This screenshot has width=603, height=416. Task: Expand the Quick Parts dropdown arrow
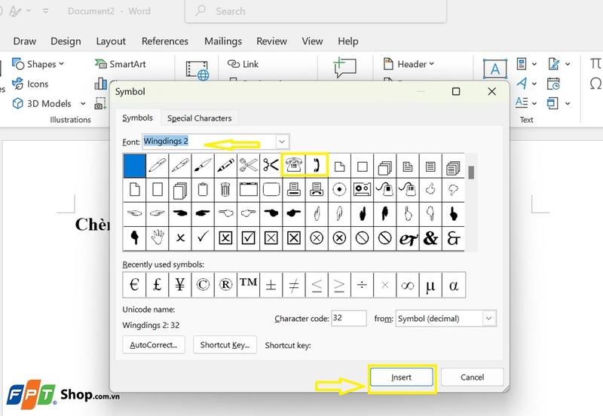[534, 64]
